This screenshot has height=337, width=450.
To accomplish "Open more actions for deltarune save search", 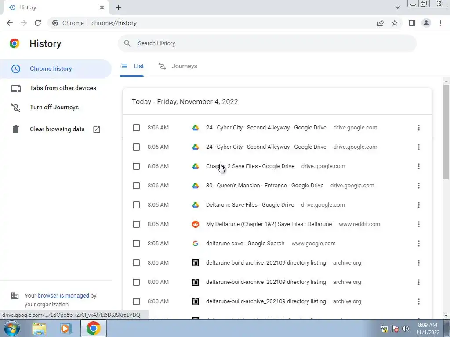I will pyautogui.click(x=419, y=244).
